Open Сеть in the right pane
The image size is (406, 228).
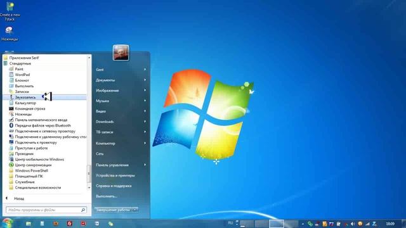(100, 153)
